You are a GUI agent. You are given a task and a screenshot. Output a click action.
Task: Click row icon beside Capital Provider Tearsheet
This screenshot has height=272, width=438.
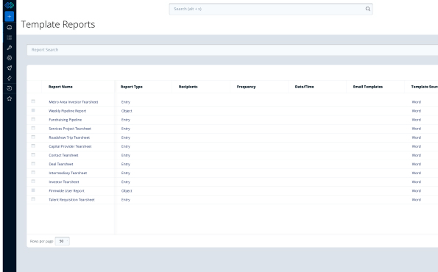tap(33, 146)
